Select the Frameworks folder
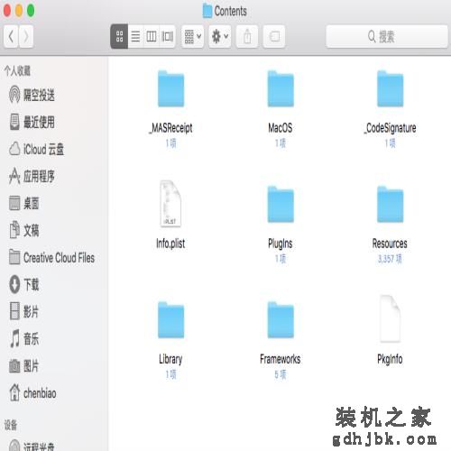 point(281,320)
